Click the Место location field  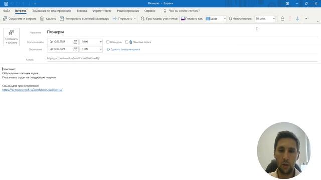pyautogui.click(x=182, y=58)
